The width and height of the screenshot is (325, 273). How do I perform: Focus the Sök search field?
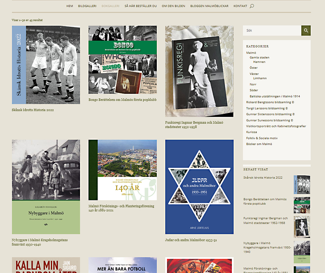pyautogui.click(x=272, y=31)
